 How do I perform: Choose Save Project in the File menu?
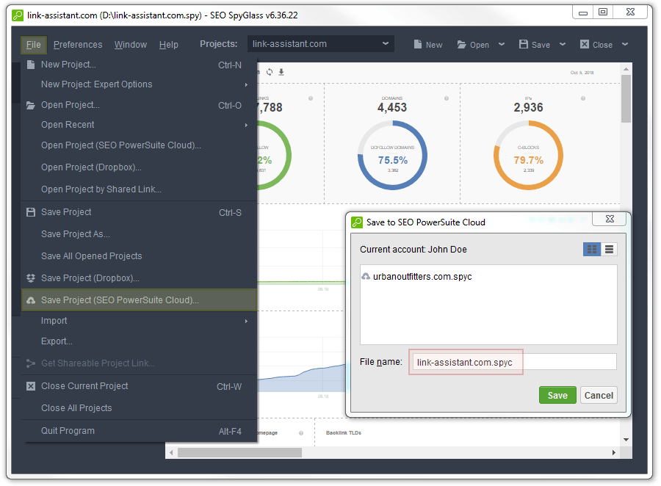pyautogui.click(x=139, y=212)
